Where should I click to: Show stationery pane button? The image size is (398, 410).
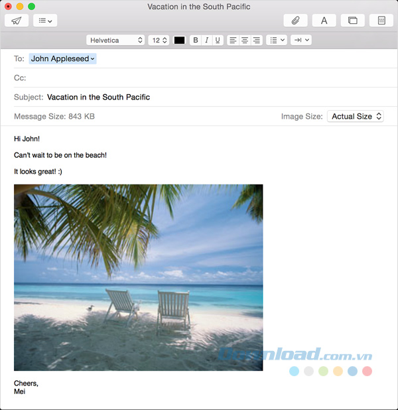(381, 21)
